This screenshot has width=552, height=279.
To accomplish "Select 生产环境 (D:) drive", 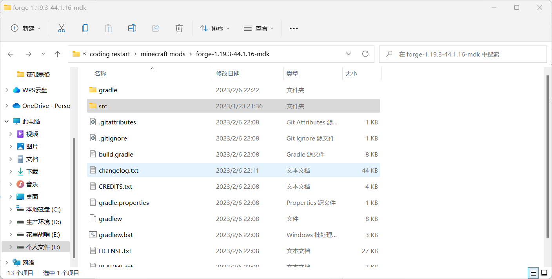I will (x=44, y=222).
